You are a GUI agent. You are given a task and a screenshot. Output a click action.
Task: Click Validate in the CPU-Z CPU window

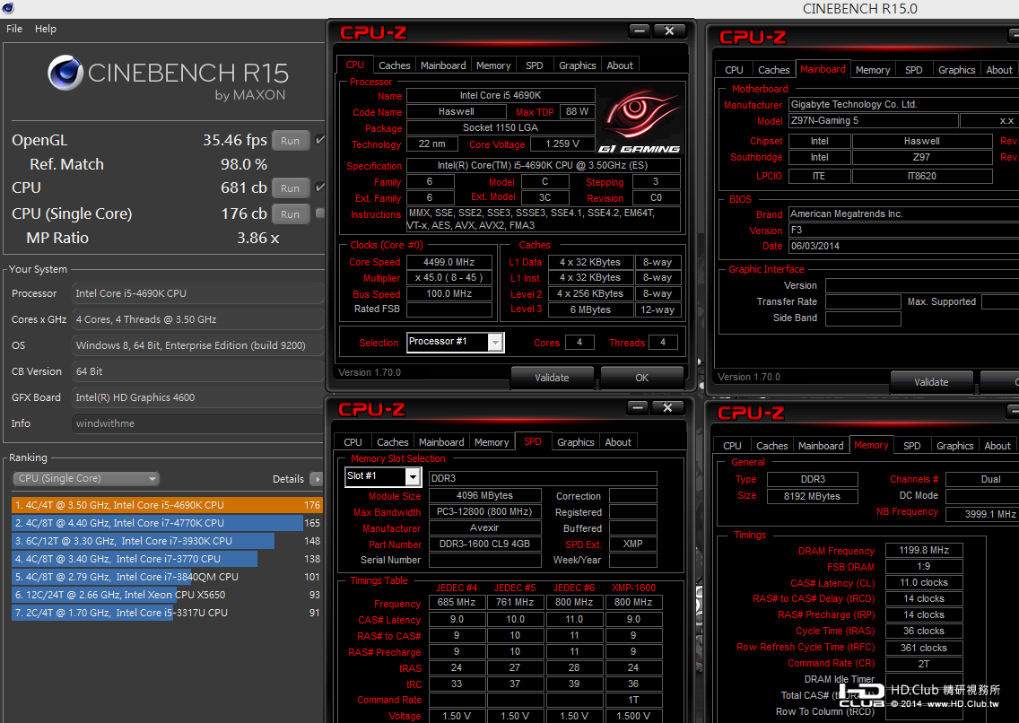tap(552, 378)
